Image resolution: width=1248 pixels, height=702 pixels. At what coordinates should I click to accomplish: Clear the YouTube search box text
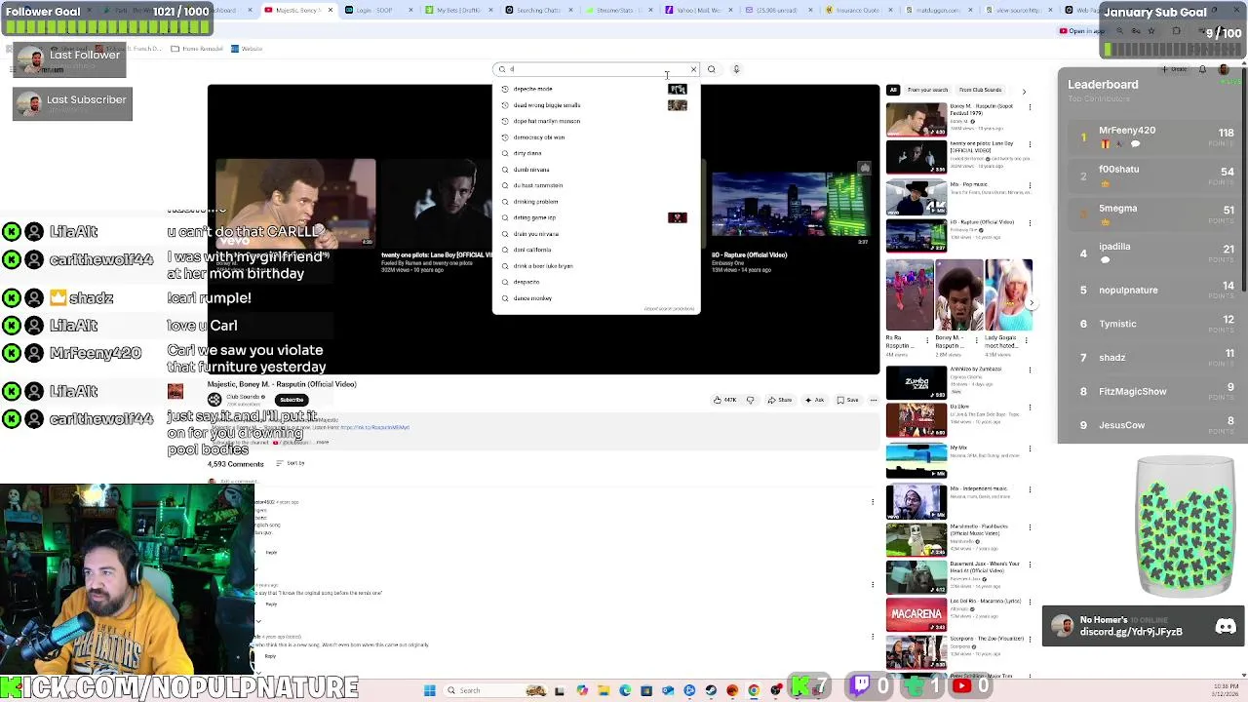pos(693,69)
